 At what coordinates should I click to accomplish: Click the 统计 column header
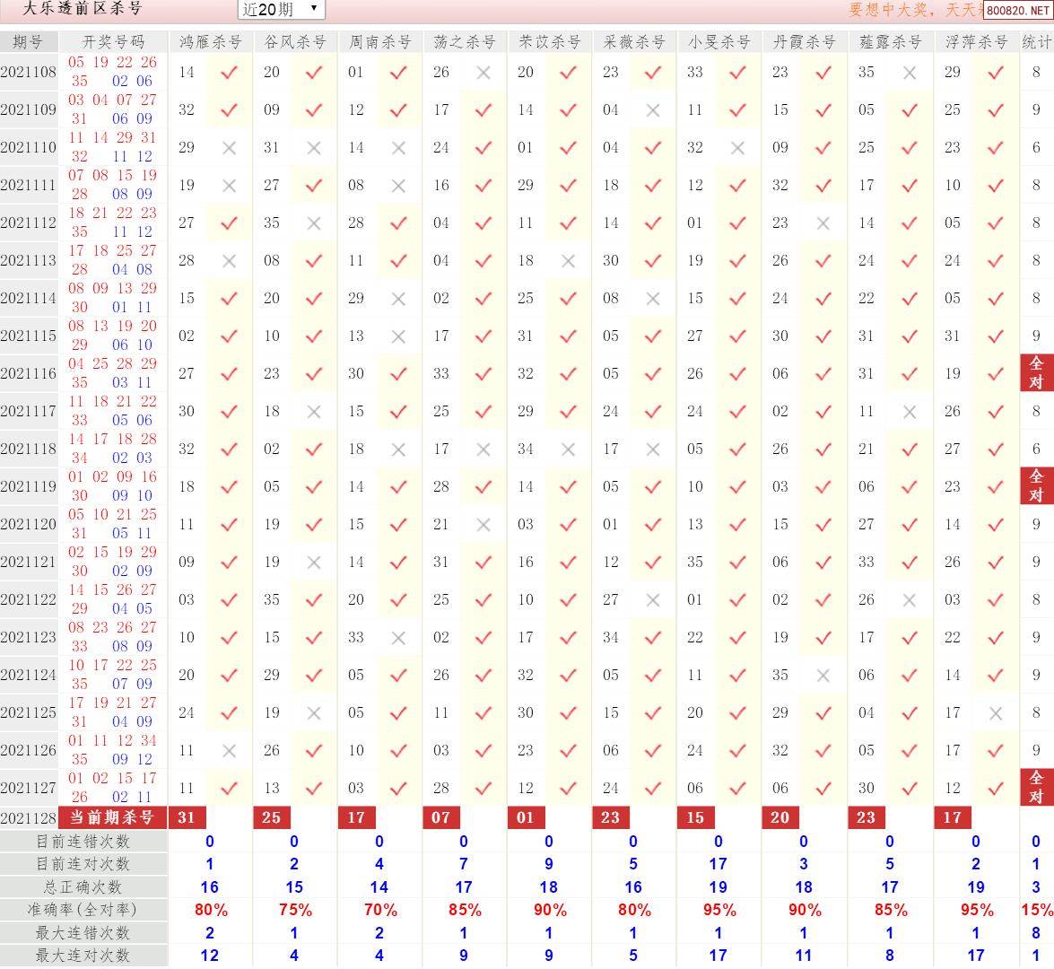pyautogui.click(x=1037, y=41)
